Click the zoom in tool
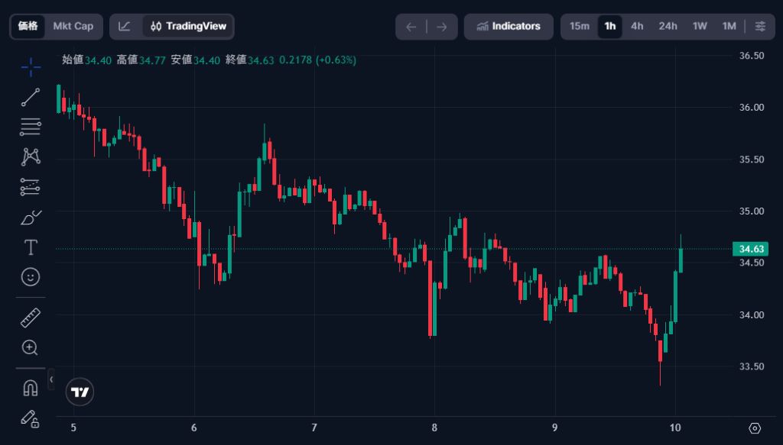 [x=31, y=348]
